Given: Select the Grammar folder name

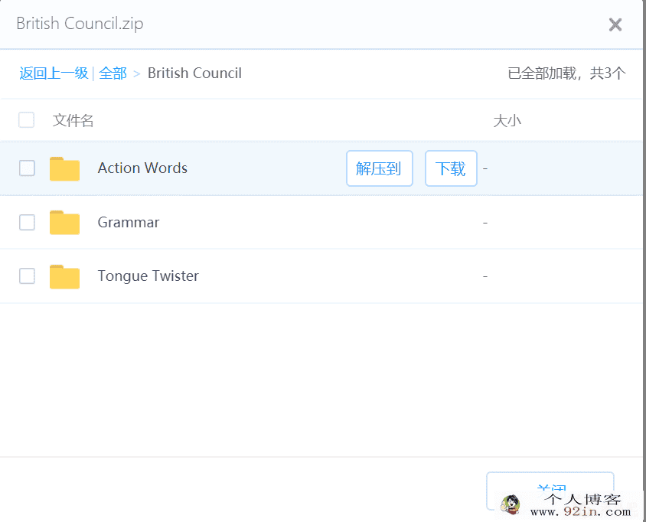Looking at the screenshot, I should (x=128, y=223).
